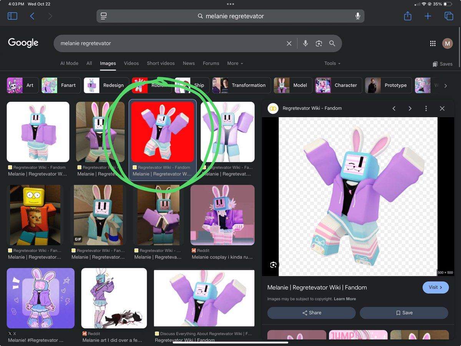The height and width of the screenshot is (346, 461).
Task: Click the battery indicator in status bar
Action: [448, 4]
